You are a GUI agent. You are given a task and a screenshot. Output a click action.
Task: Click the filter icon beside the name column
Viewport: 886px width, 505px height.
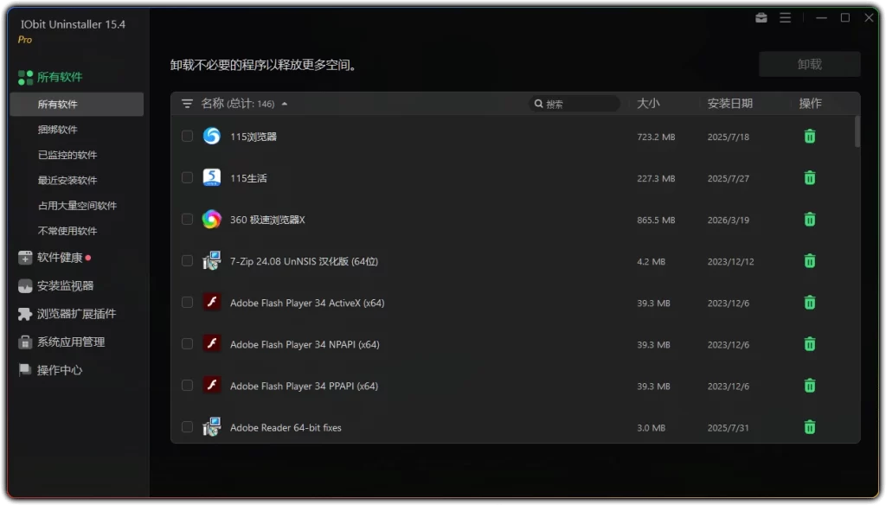point(187,103)
